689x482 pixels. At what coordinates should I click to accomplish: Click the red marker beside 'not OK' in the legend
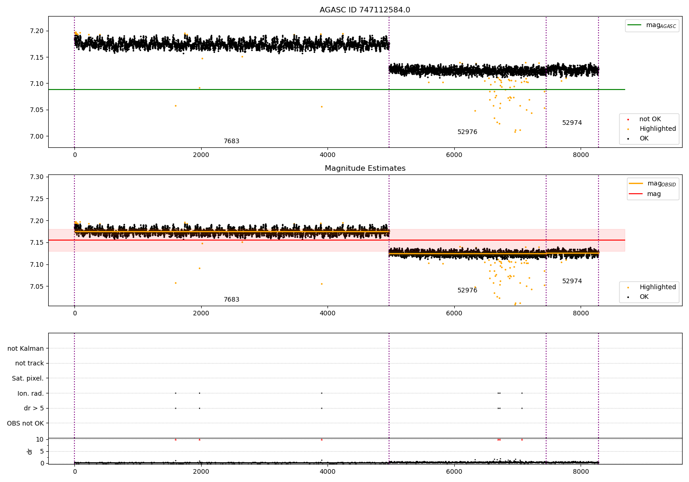click(x=628, y=119)
